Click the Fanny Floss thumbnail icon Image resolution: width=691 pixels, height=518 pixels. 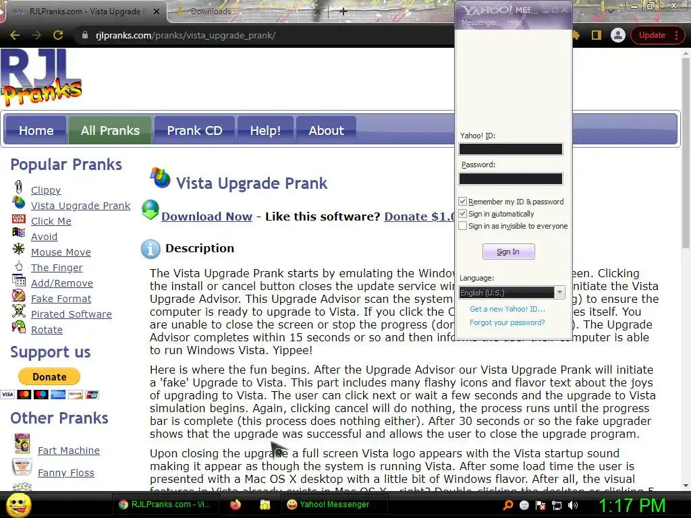(x=22, y=467)
